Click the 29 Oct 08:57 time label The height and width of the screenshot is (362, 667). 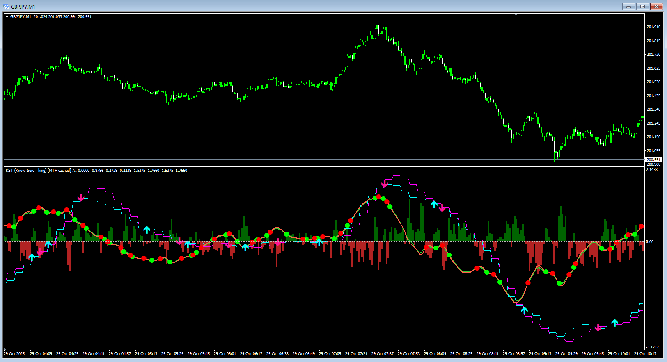pyautogui.click(x=514, y=354)
